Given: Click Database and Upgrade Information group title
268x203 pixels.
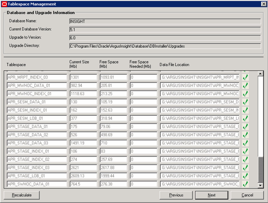Looking at the screenshot, I should 41,13.
